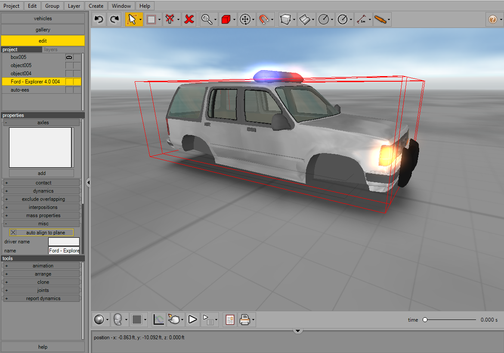This screenshot has width=504, height=353.
Task: Expand the mass properties section
Action: pos(41,215)
